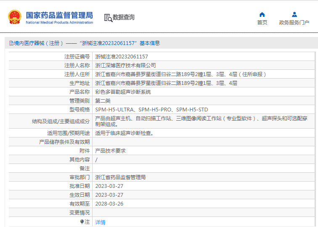
Task: Open the 详情 link
Action: tap(100, 222)
